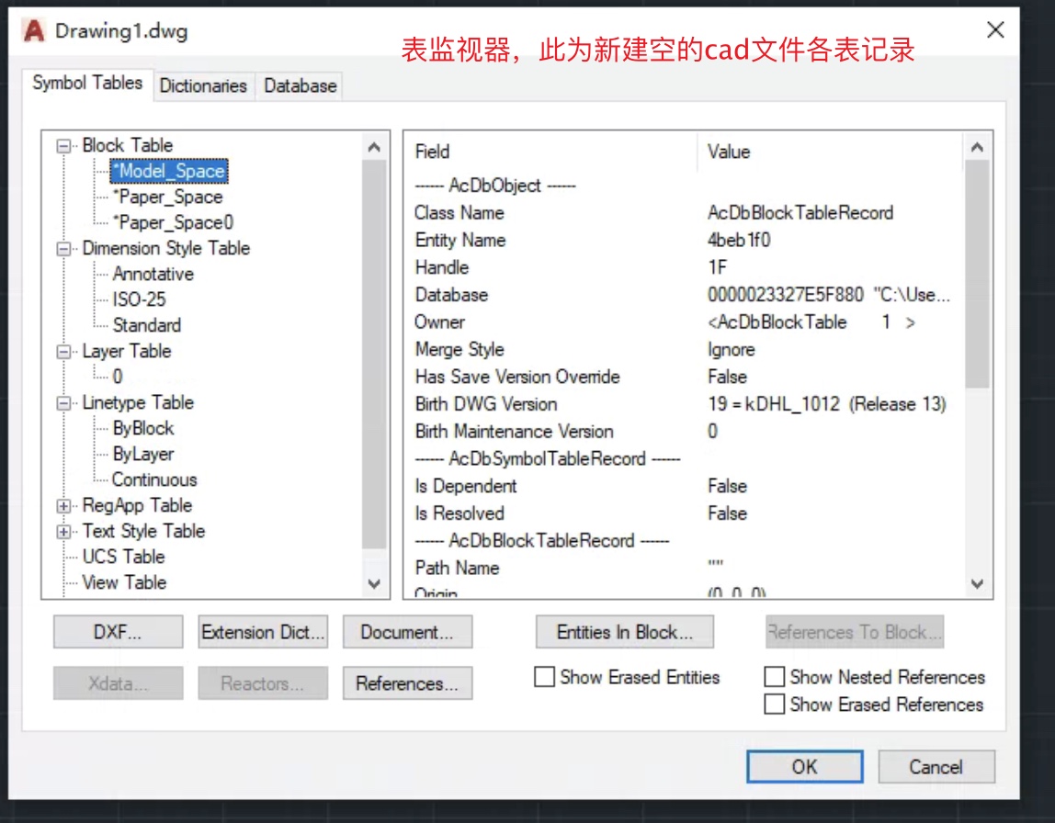This screenshot has width=1055, height=823.
Task: Enable the Show Erased Entities checkbox
Action: 544,677
